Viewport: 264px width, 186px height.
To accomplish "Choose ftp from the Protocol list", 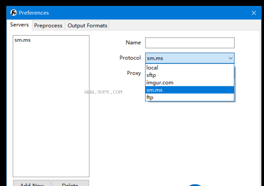I will (x=190, y=97).
